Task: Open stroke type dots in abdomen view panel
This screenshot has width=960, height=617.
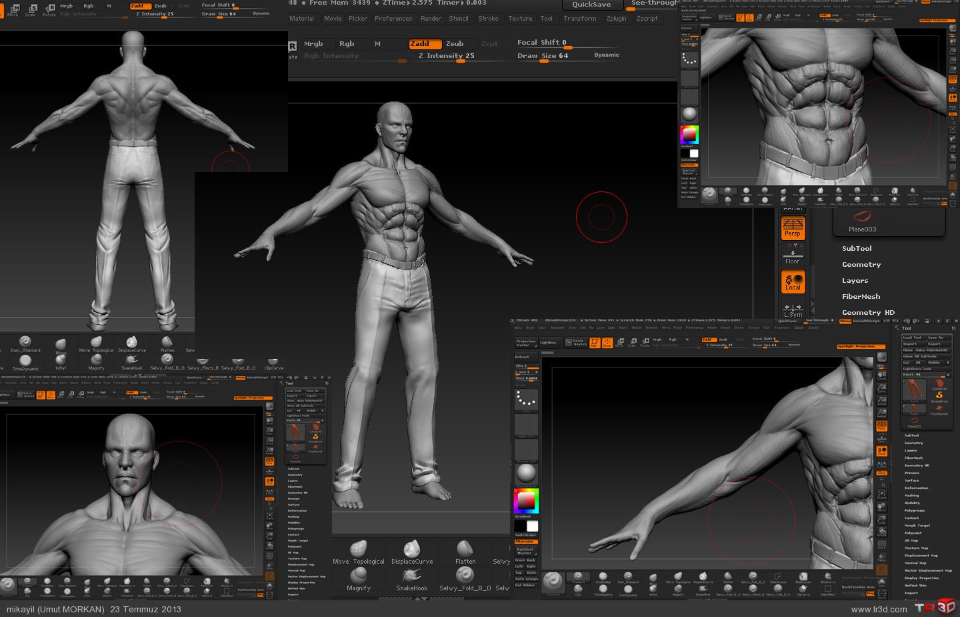Action: (x=689, y=60)
